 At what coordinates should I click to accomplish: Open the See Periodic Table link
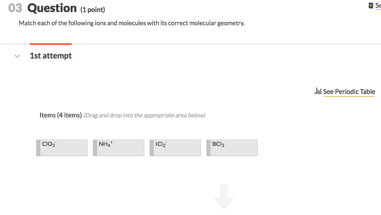[x=349, y=92]
